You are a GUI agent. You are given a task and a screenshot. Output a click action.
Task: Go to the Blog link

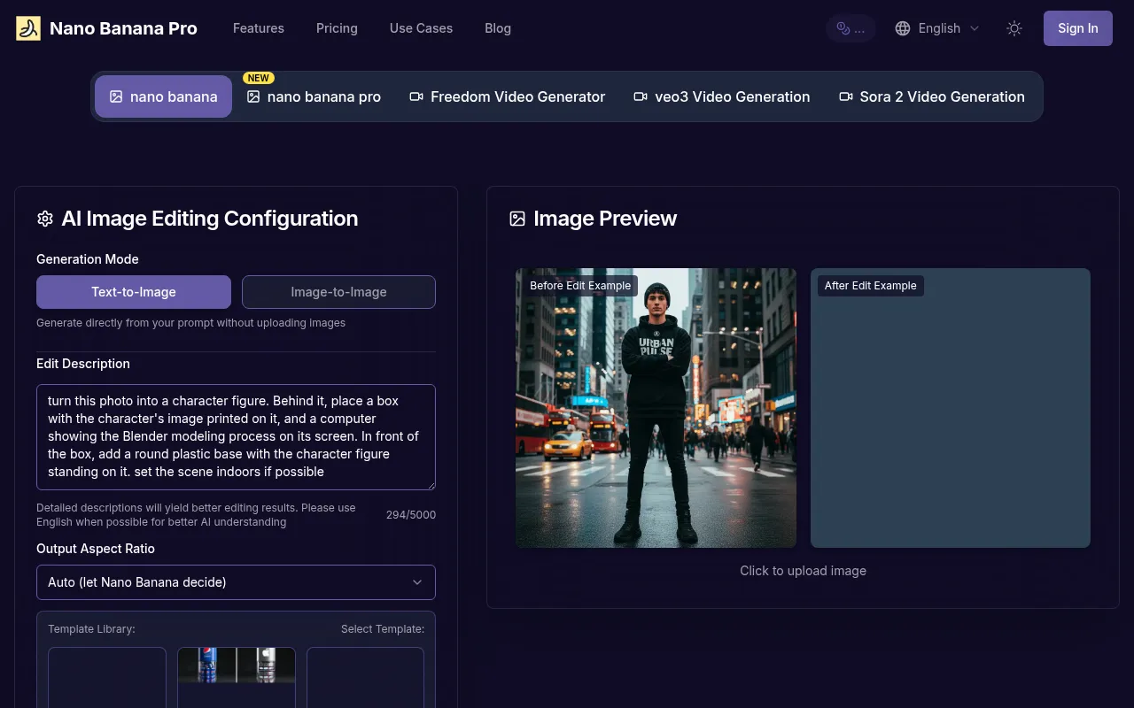[498, 28]
